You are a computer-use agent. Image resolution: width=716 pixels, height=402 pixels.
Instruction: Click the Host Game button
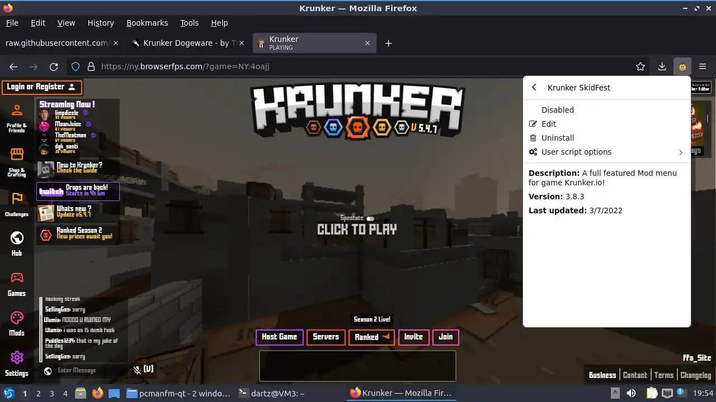280,337
